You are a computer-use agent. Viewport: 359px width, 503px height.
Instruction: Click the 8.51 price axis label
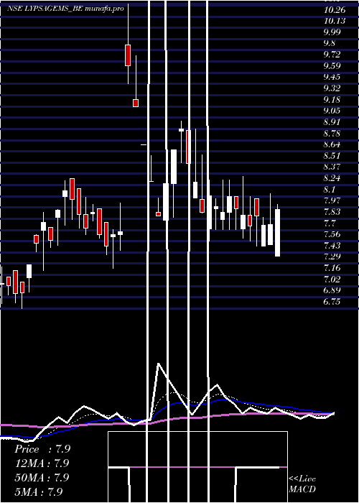(332, 156)
